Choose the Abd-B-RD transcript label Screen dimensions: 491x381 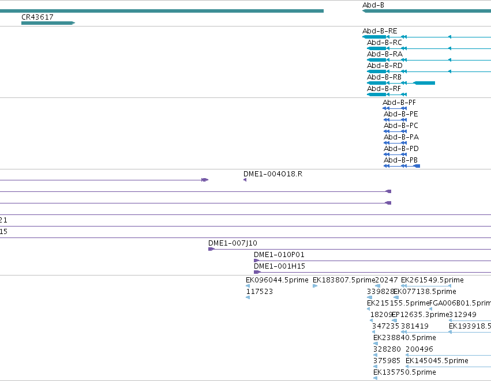click(x=384, y=66)
